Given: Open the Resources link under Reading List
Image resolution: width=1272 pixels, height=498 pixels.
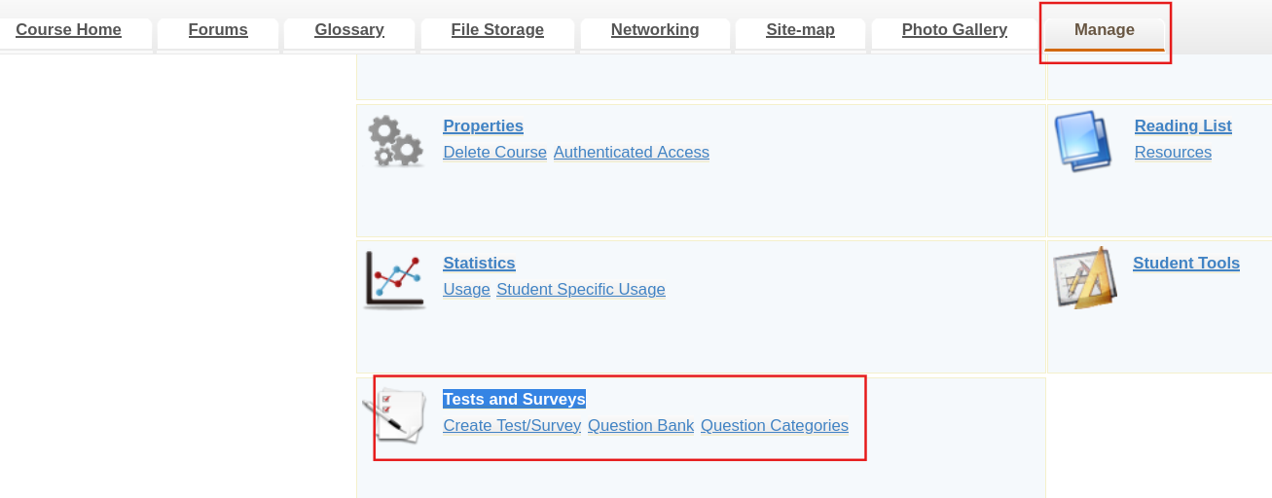Looking at the screenshot, I should point(1173,153).
